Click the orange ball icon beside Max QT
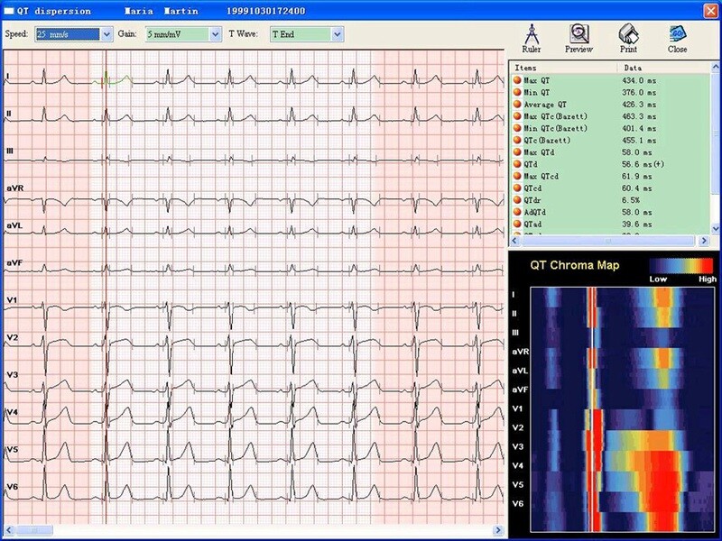The image size is (722, 541). tap(517, 80)
